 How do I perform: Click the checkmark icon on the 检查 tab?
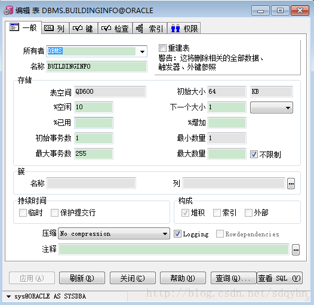coord(106,28)
